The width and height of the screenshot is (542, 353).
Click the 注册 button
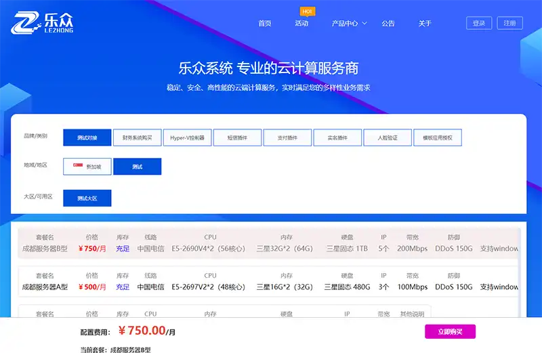[x=510, y=23]
